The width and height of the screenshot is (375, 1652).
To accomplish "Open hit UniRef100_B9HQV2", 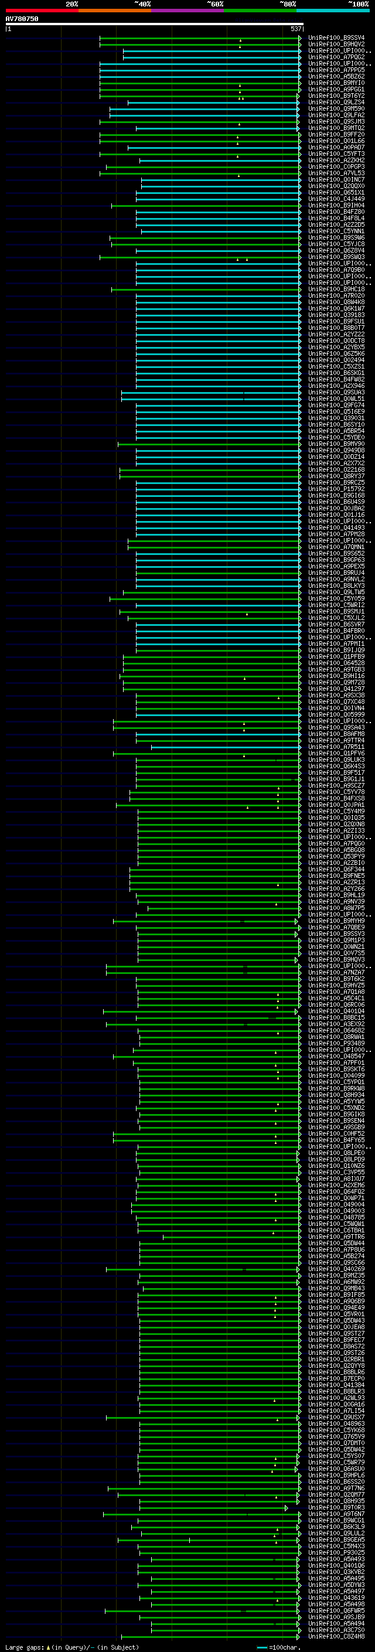I will pos(336,45).
